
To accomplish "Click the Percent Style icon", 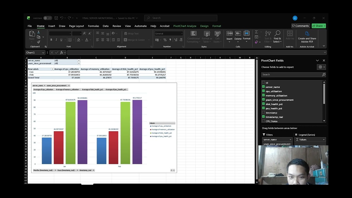I will tap(165, 40).
